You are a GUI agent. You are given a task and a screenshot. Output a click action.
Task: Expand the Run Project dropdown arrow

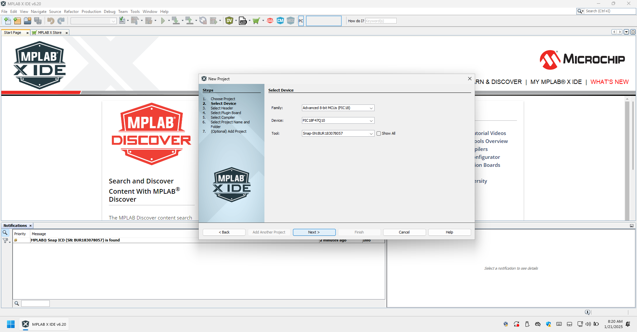tap(169, 21)
